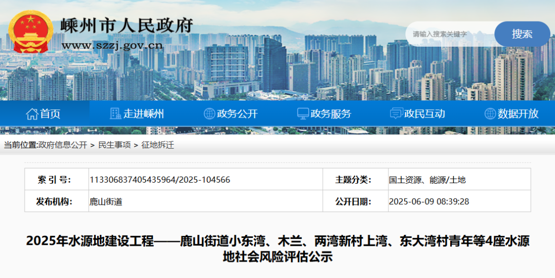Viewport: 555px width, 278px height.
Task: Follow the 民生事项 breadcrumb link
Action: point(114,145)
